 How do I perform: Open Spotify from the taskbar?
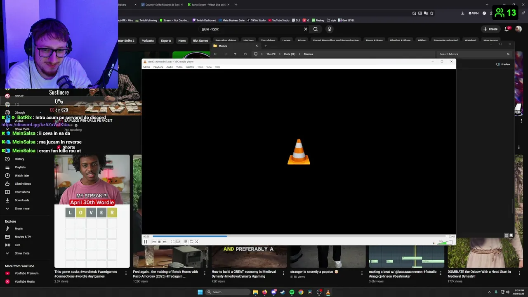coord(292,292)
